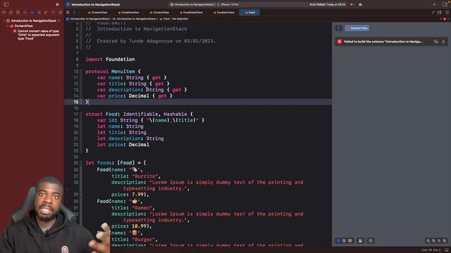Switch to the second ContentView tab

[159, 13]
